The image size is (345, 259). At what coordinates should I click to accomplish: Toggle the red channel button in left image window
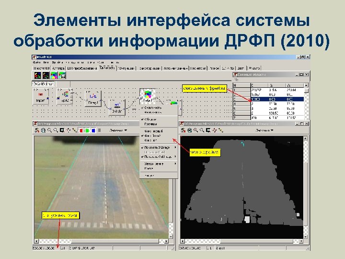[81, 130]
